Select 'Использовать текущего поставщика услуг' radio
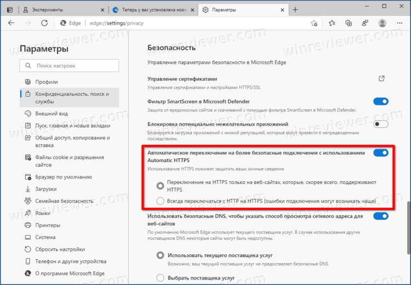Viewport: 411px width, 285px height. click(160, 255)
